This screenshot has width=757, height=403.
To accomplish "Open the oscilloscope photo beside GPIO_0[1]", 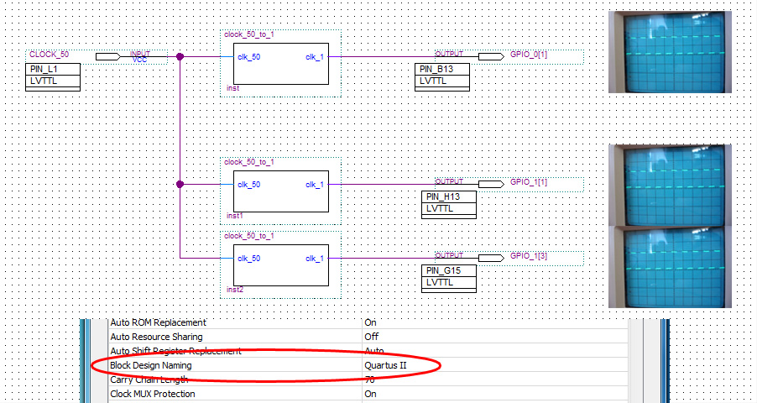I will pyautogui.click(x=670, y=52).
